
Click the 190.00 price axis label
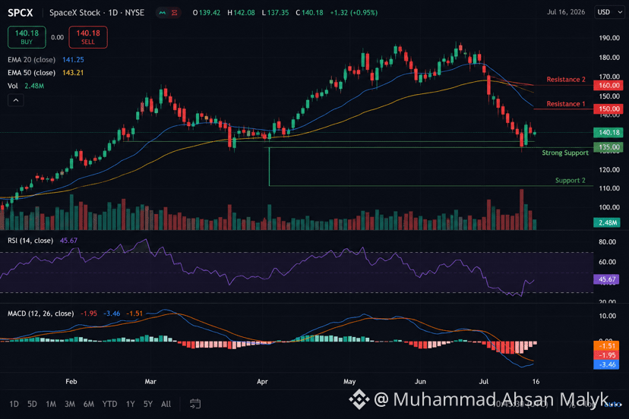point(609,38)
